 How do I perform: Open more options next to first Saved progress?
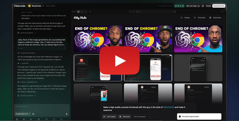click(35, 33)
